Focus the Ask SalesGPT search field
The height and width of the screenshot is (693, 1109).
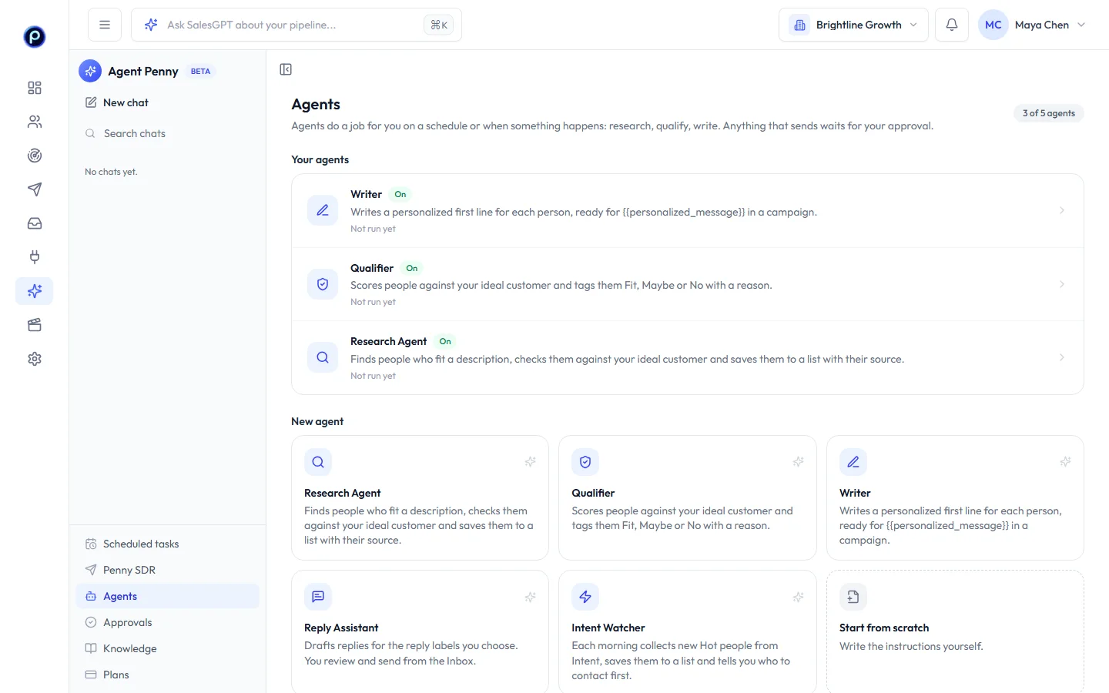point(297,25)
